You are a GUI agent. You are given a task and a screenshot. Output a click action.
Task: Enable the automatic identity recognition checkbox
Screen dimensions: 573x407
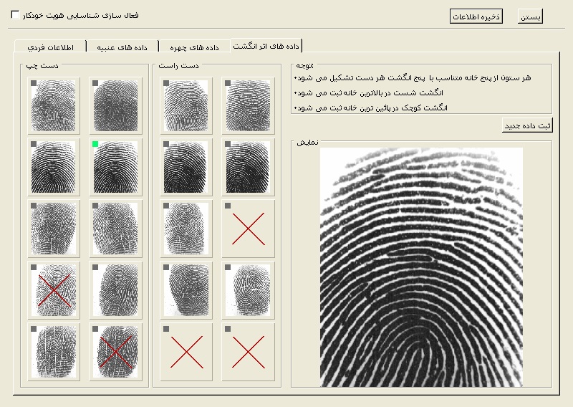(16, 15)
